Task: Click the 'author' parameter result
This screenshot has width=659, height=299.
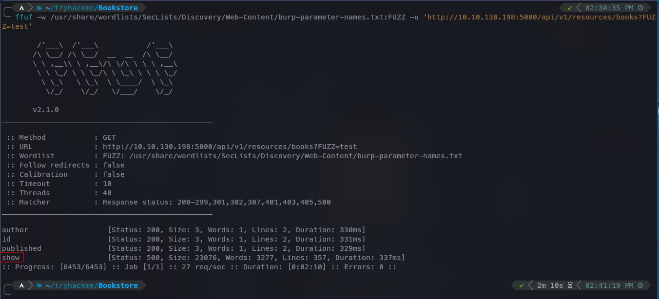Action: (15, 230)
